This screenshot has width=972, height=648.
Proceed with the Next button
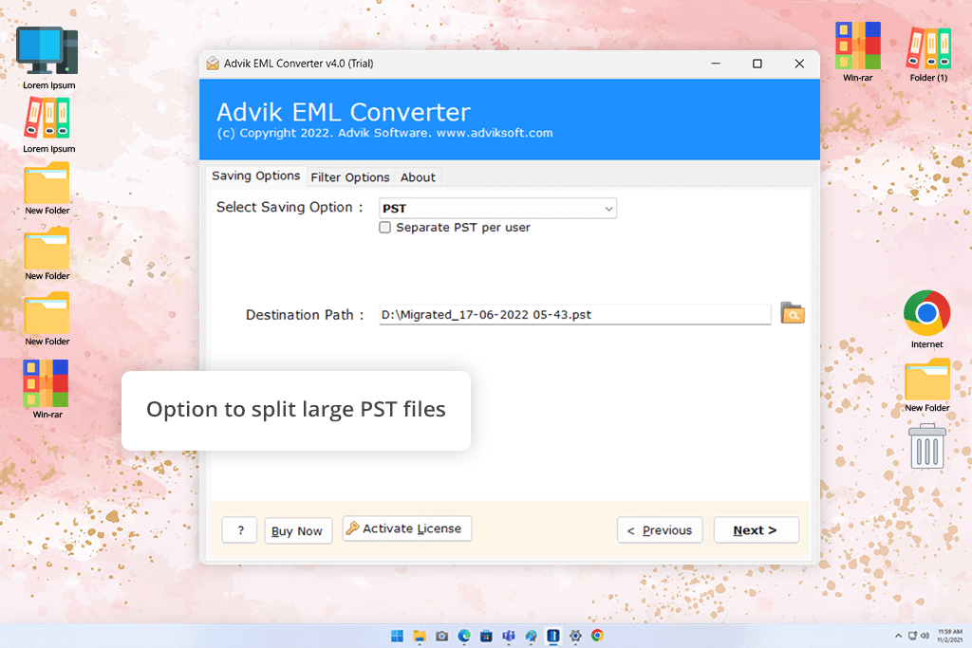pos(756,530)
